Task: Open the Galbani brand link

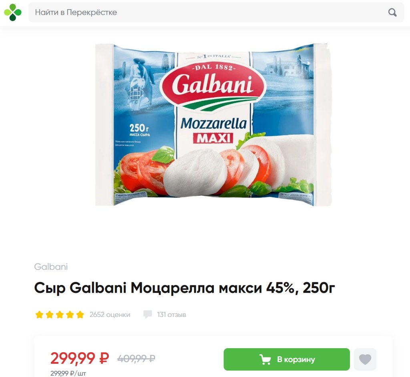Action: coord(51,267)
